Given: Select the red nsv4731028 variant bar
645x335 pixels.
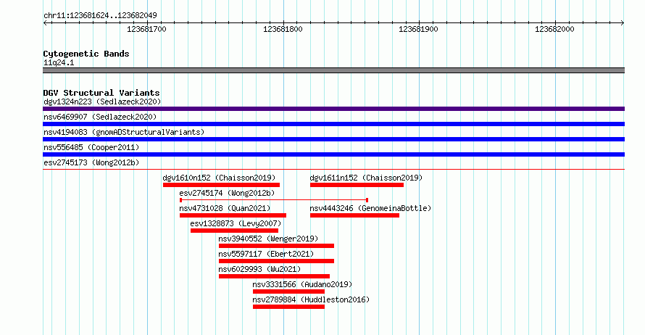Looking at the screenshot, I should point(233,215).
